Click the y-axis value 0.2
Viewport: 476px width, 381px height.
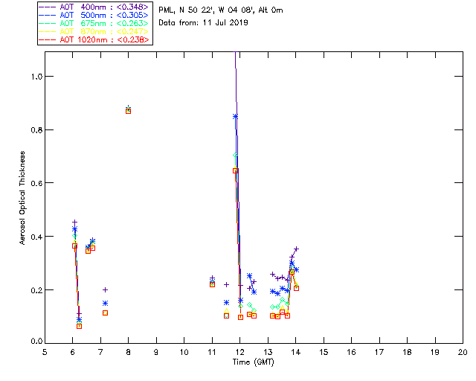tap(36, 290)
